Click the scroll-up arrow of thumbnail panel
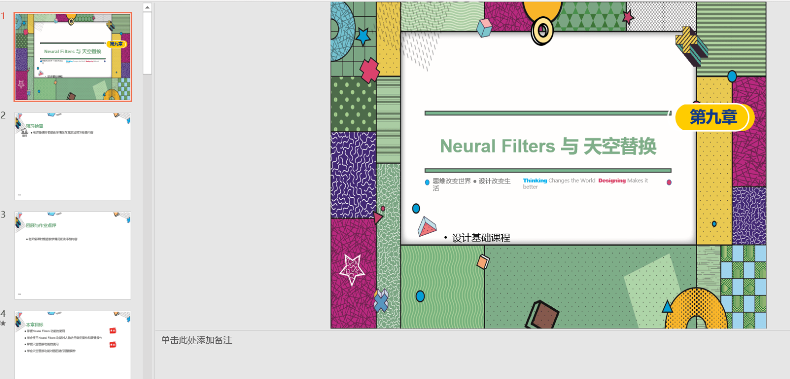This screenshot has height=379, width=790. [147, 7]
